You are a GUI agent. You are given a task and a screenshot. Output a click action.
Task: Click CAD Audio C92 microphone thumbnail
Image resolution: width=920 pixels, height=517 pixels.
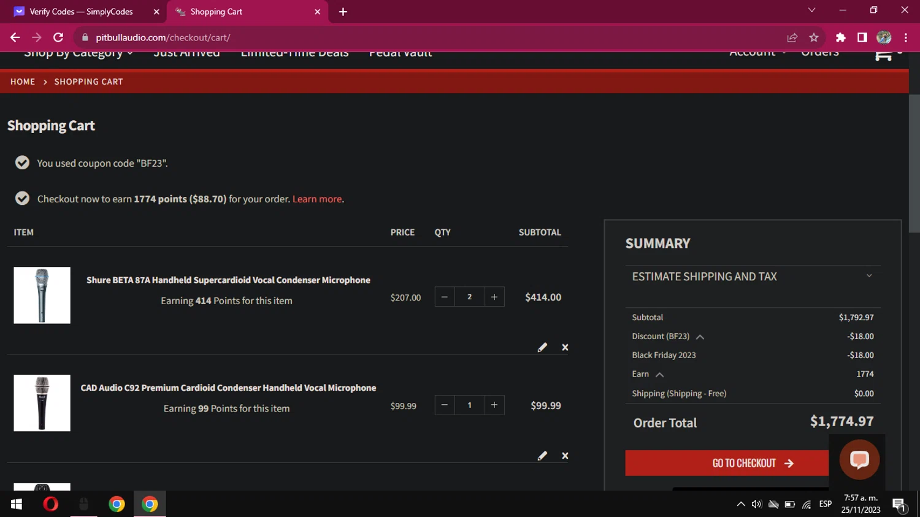(42, 403)
